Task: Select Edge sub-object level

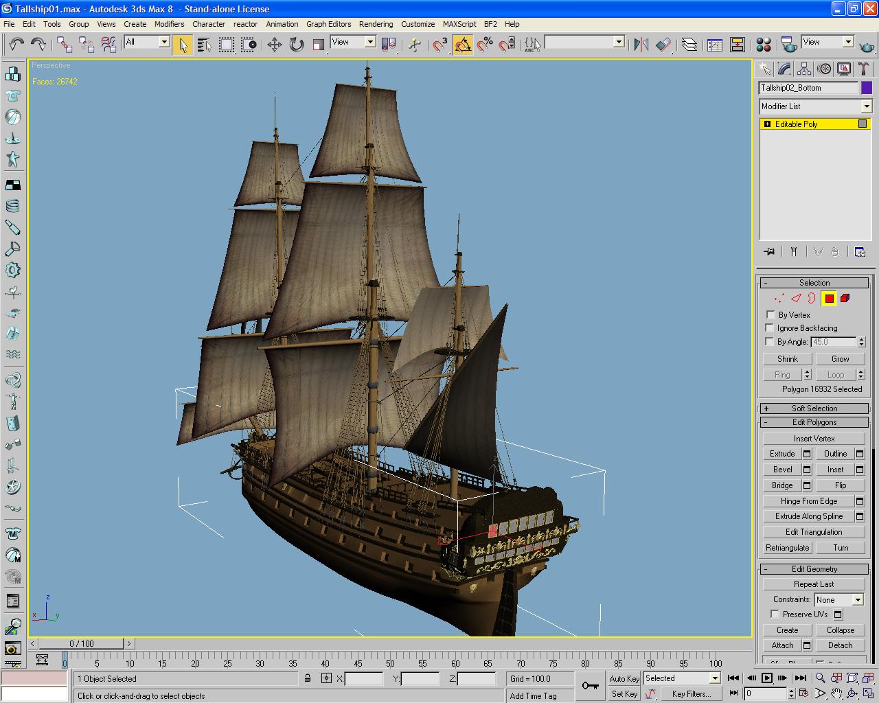Action: tap(796, 298)
